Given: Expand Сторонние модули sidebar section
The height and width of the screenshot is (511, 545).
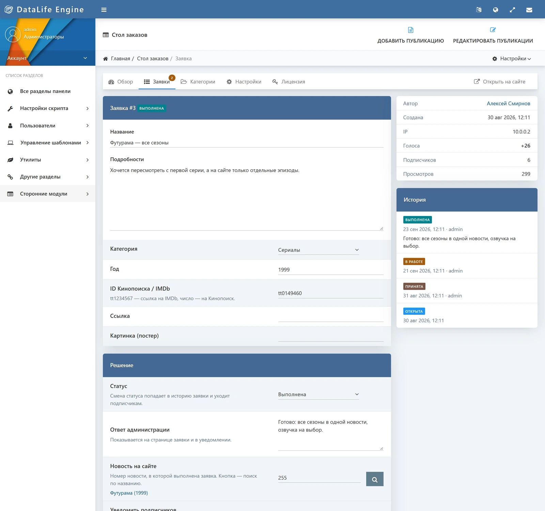Looking at the screenshot, I should click(x=48, y=194).
